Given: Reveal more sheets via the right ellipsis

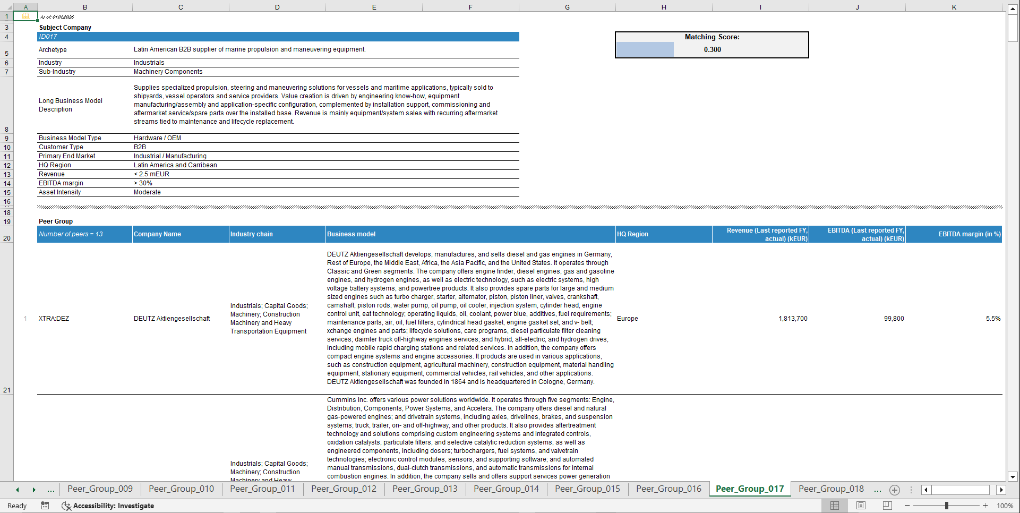Looking at the screenshot, I should point(877,490).
